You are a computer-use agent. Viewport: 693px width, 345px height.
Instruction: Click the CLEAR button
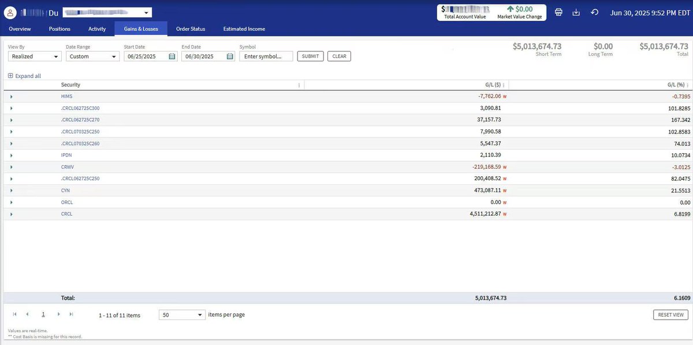coord(339,56)
